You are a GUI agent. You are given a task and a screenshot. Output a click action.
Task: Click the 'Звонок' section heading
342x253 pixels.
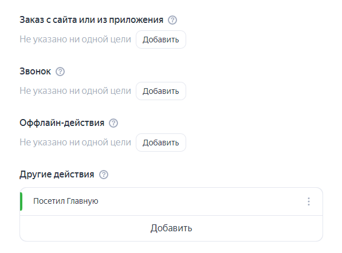[x=35, y=71]
